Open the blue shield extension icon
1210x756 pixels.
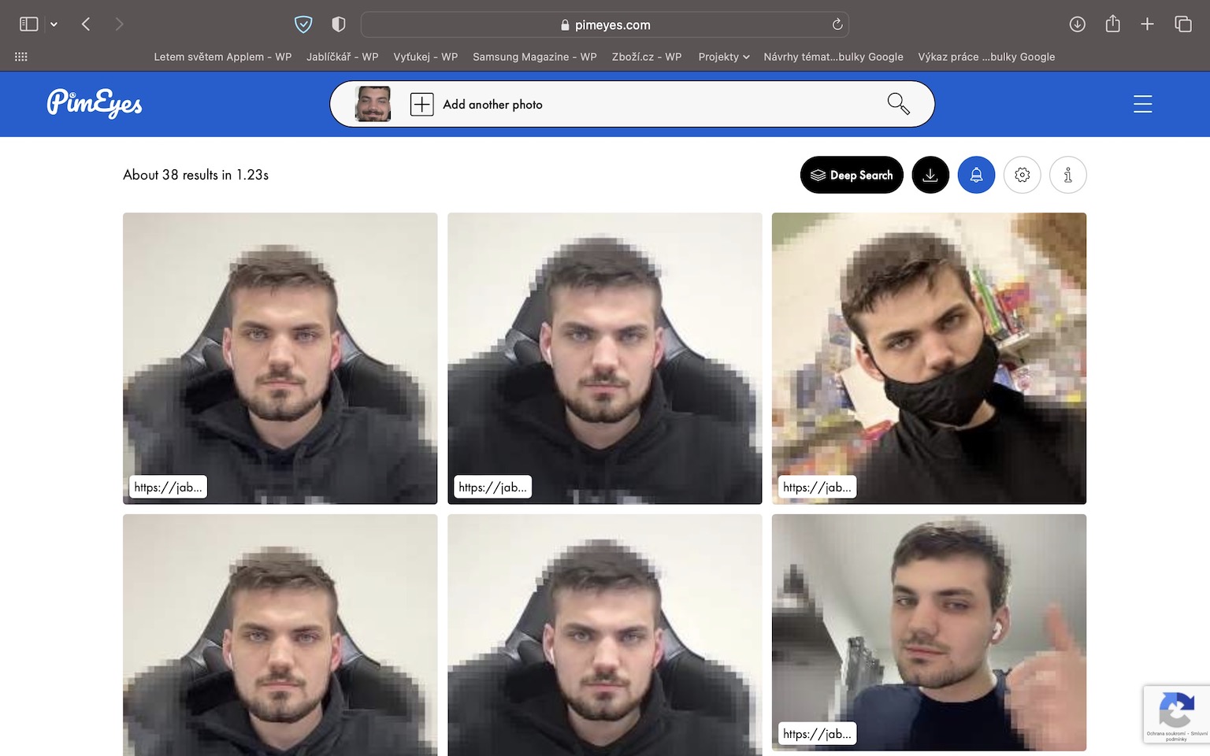[x=303, y=24]
